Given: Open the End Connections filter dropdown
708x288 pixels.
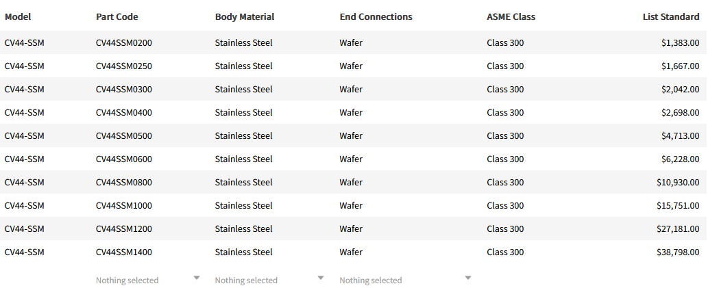Looking at the screenshot, I should (405, 280).
